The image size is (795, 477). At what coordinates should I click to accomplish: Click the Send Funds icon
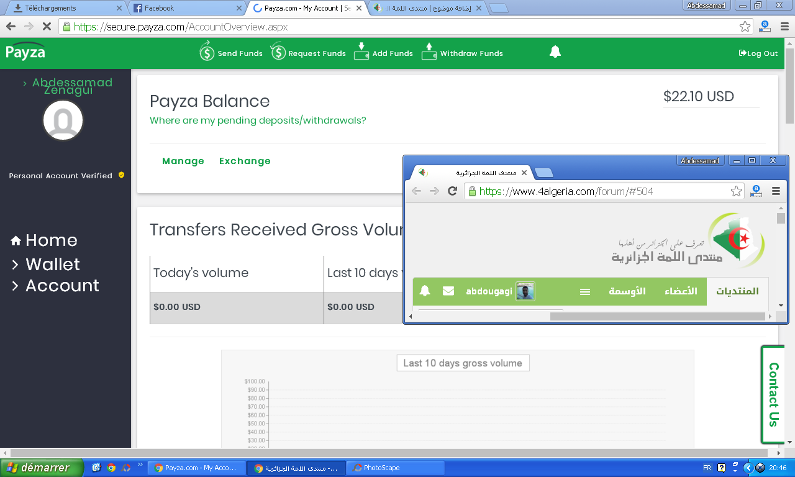pos(207,52)
